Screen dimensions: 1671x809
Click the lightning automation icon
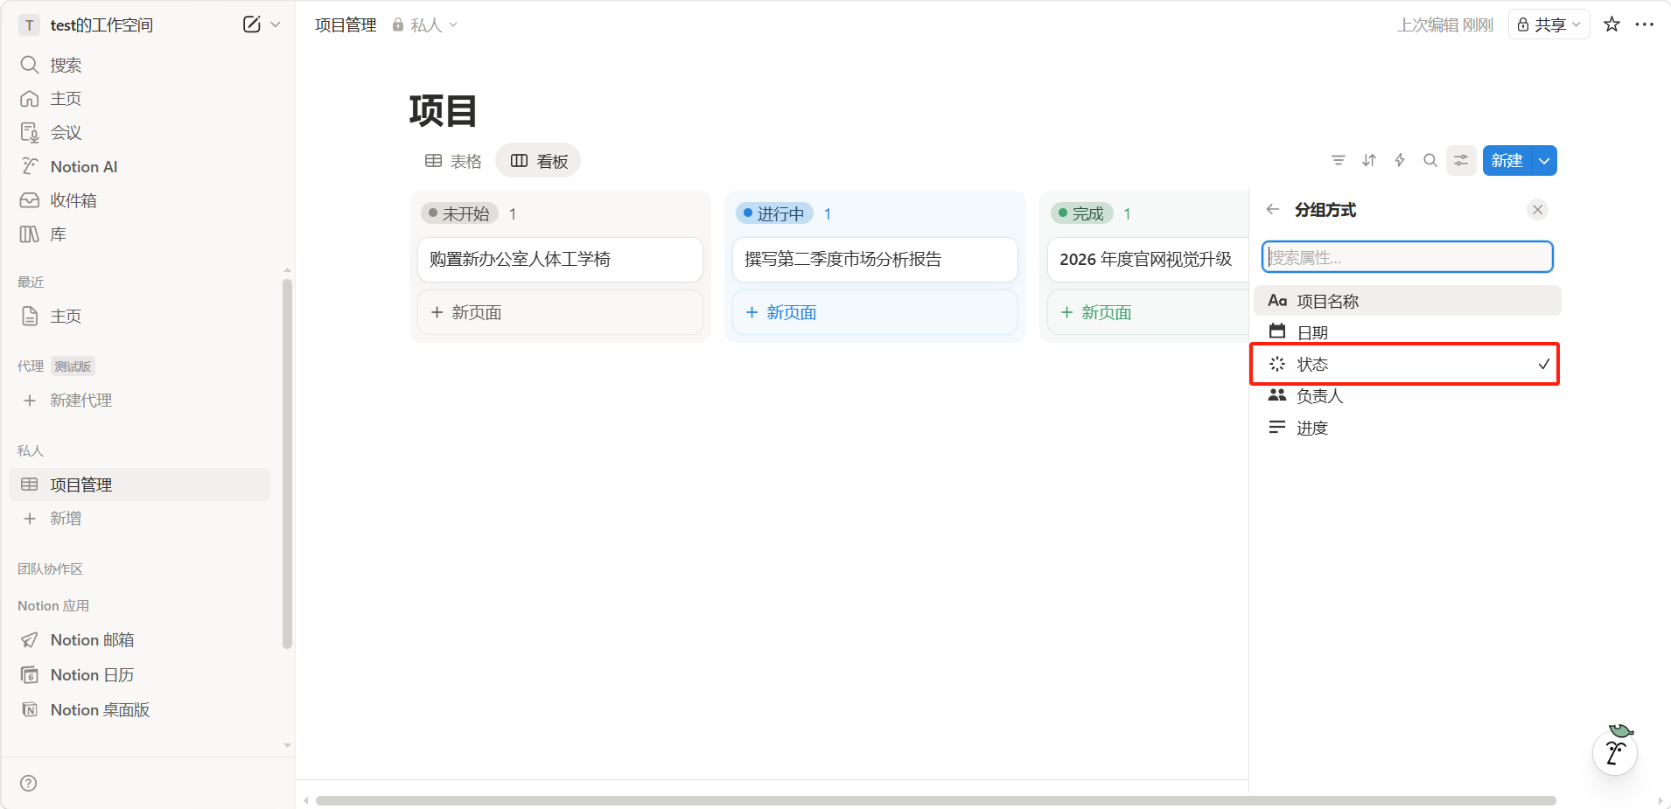[1400, 160]
